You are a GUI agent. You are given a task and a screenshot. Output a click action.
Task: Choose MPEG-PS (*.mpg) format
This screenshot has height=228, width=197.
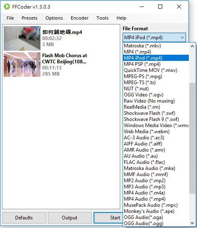tap(156, 76)
